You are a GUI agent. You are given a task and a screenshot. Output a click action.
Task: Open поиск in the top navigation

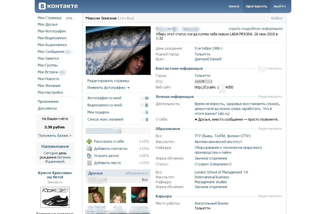[x=234, y=6]
